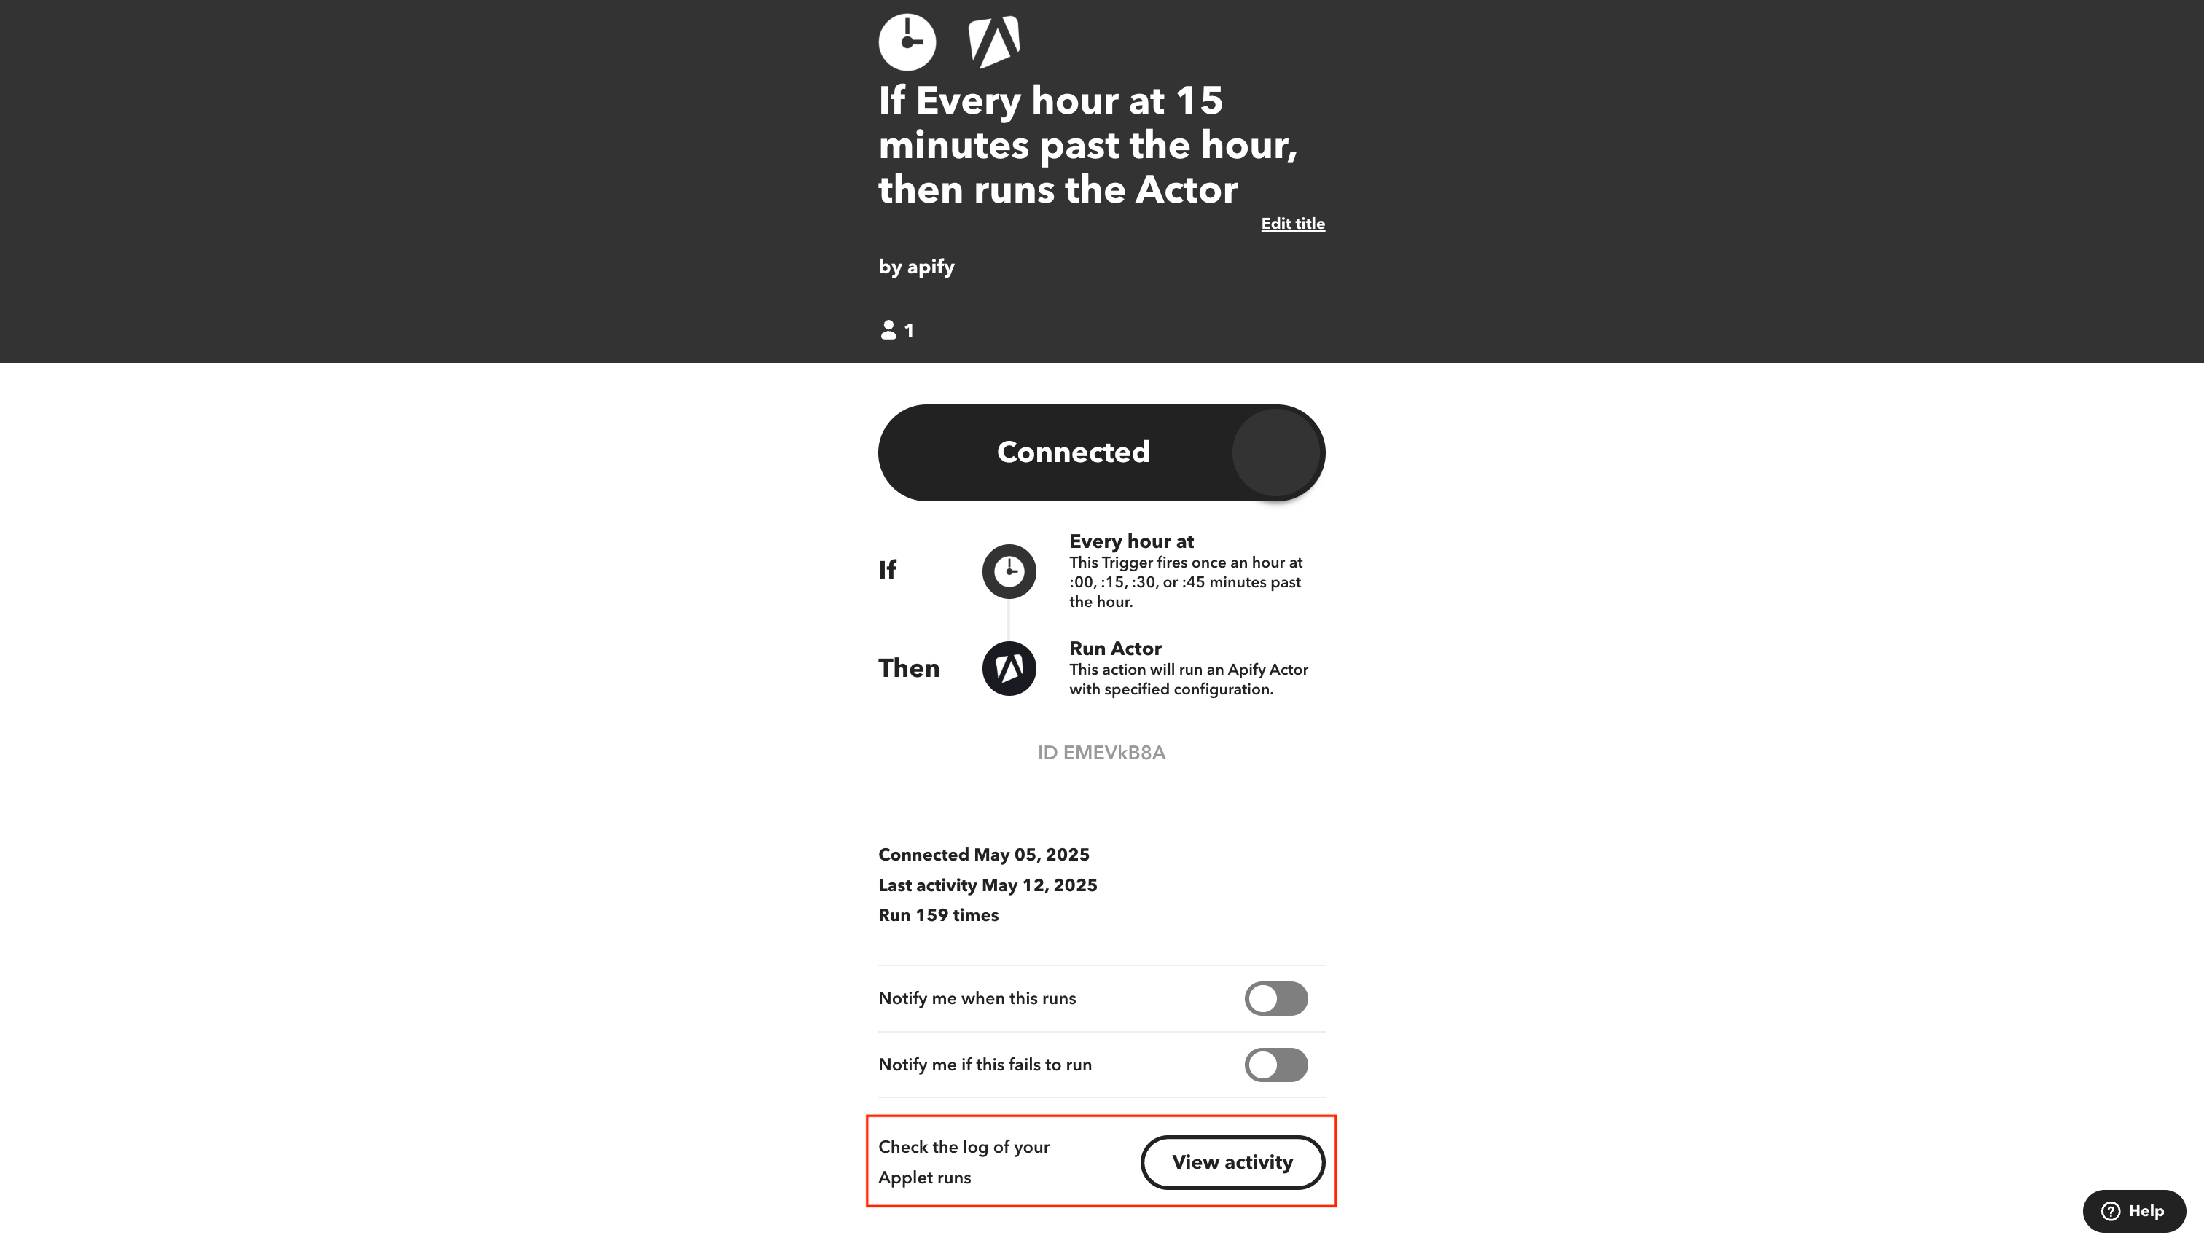Click the Every hour at trigger heading
2204x1246 pixels.
click(x=1130, y=541)
